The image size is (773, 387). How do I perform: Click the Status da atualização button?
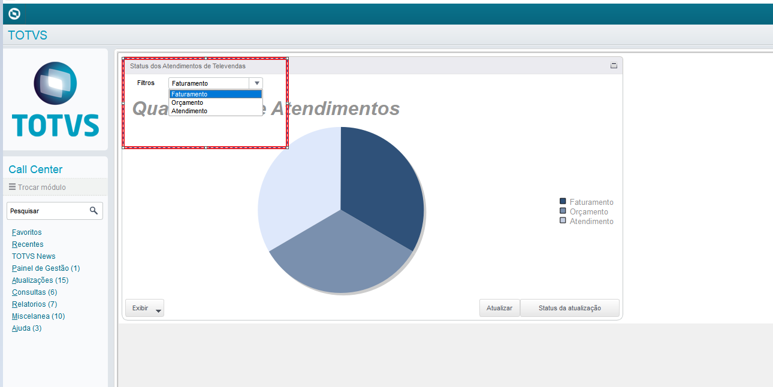(x=569, y=308)
